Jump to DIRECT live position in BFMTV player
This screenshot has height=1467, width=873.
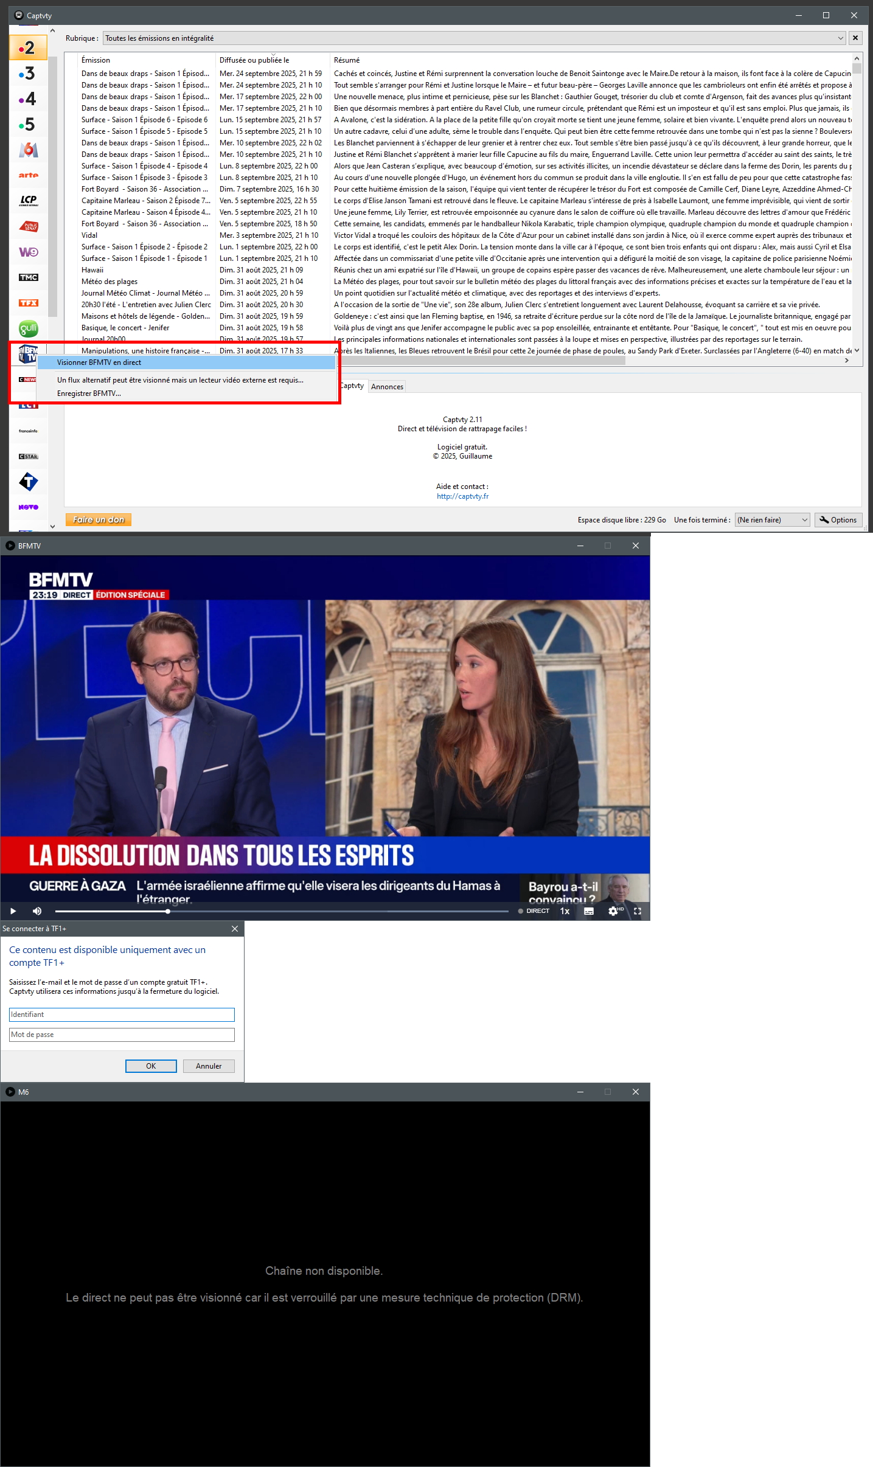pos(534,911)
